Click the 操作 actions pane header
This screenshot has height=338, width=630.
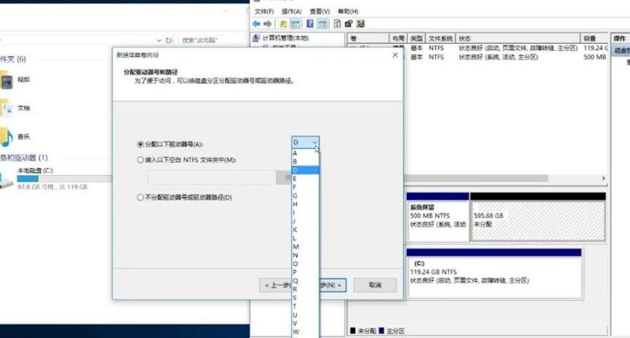tap(620, 38)
